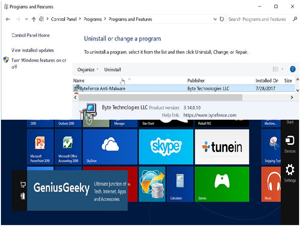The height and width of the screenshot is (226, 300).
Task: Open the globe and coins finance tile
Action: coord(152,184)
